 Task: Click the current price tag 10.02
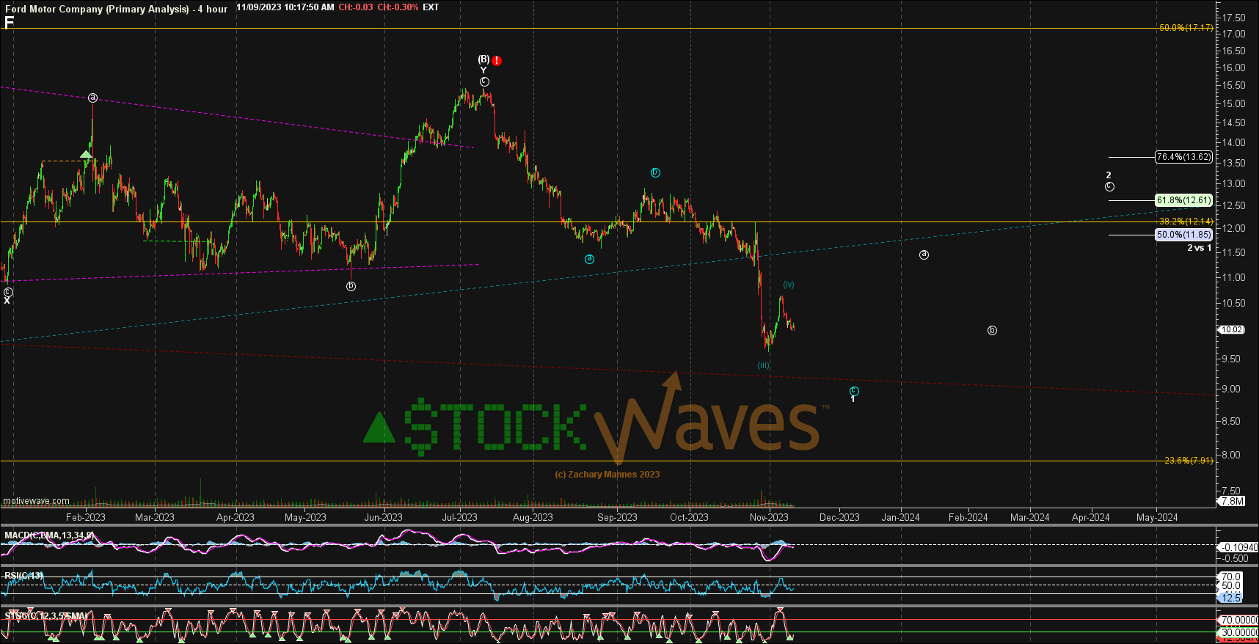click(1231, 329)
